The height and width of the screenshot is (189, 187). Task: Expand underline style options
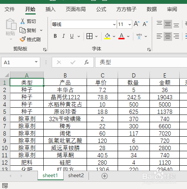click(79, 36)
